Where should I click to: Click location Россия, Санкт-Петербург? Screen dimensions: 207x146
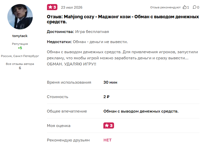pyautogui.click(x=20, y=56)
